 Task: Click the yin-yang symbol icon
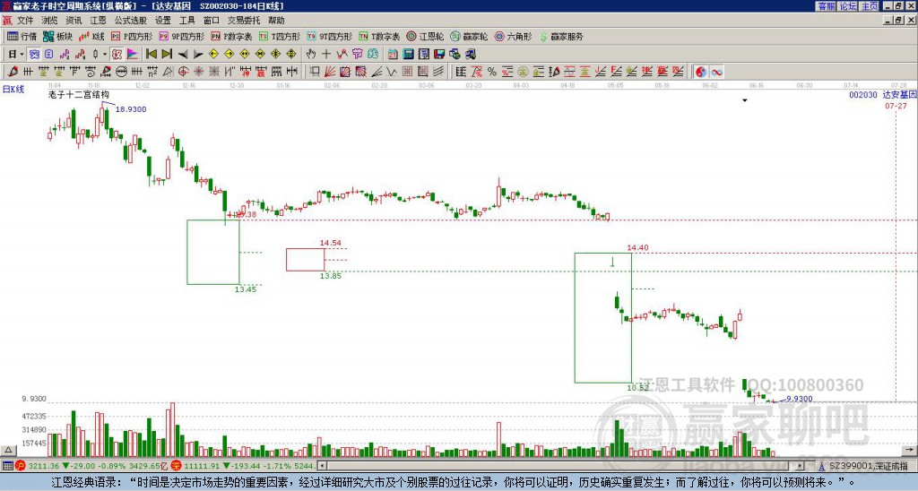pyautogui.click(x=701, y=72)
